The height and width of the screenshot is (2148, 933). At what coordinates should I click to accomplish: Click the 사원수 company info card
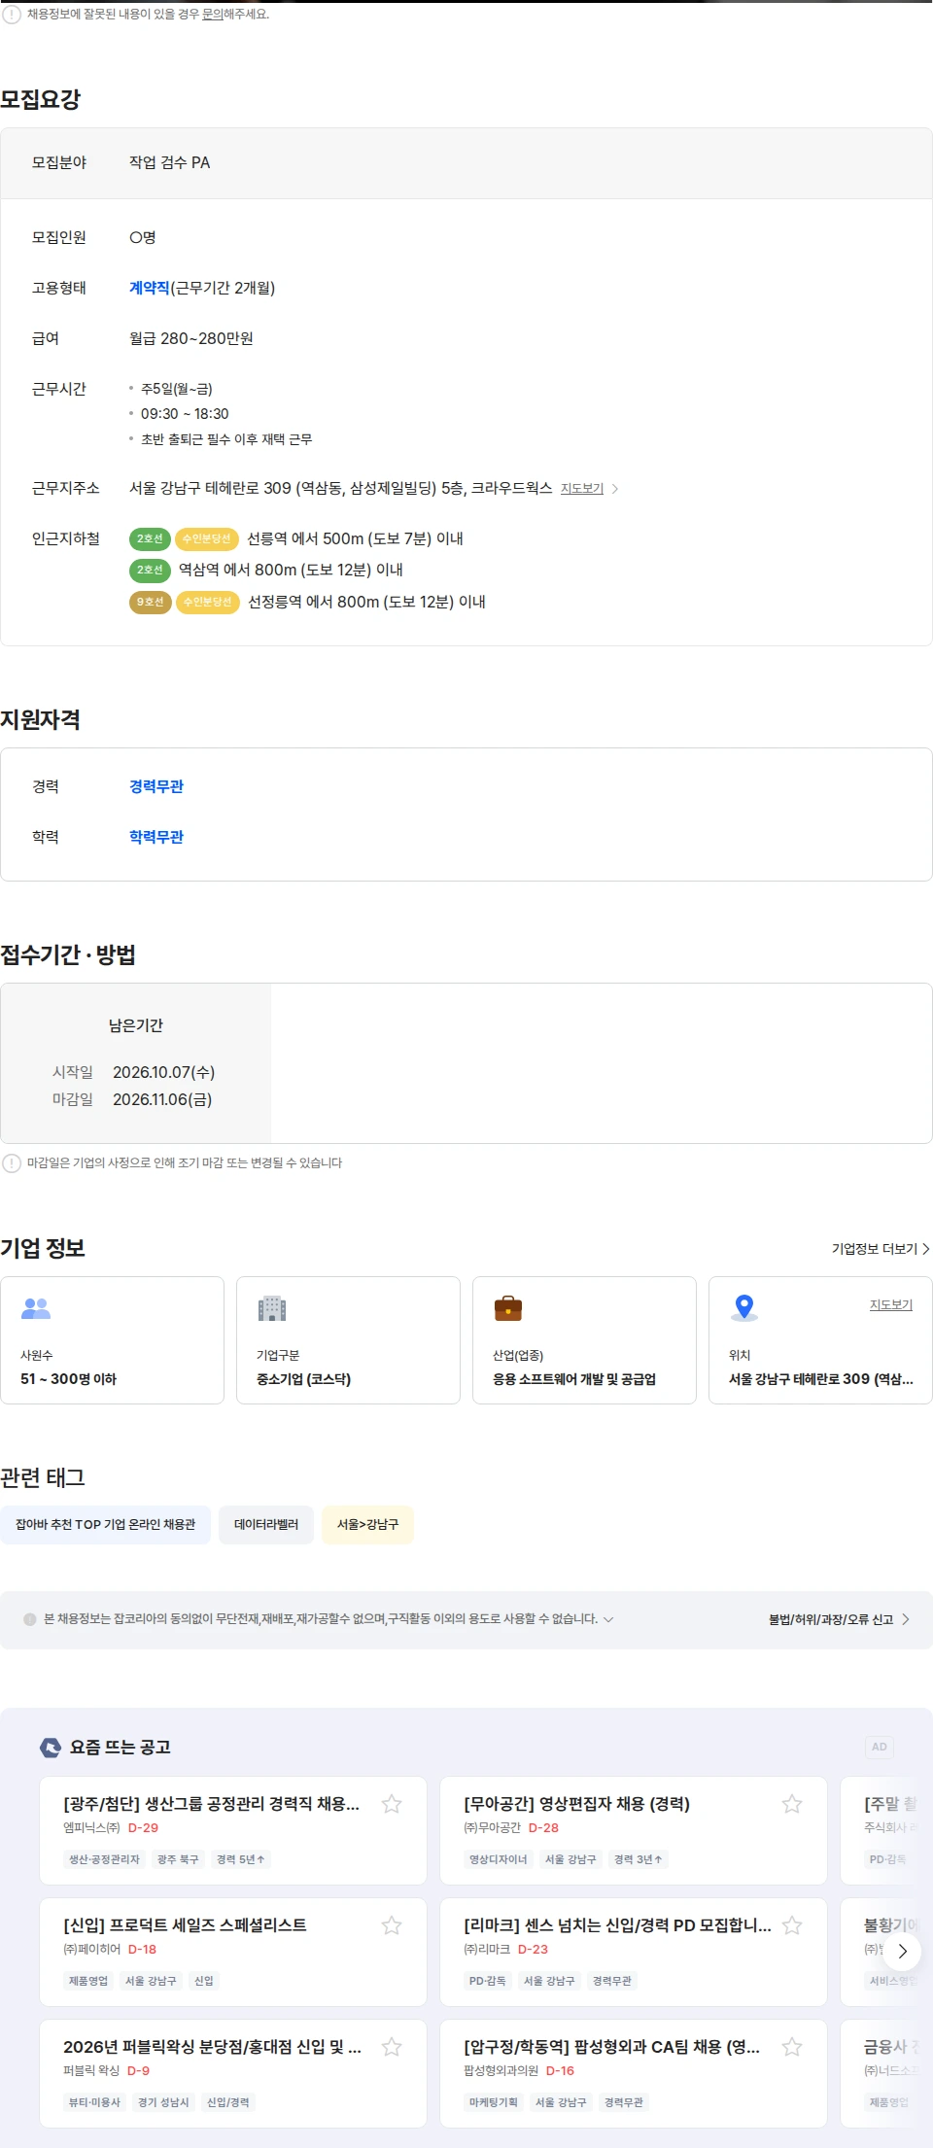point(112,1340)
